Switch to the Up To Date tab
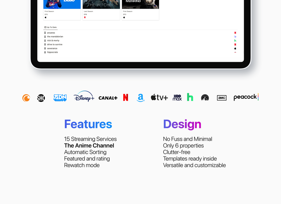 (x=51, y=27)
